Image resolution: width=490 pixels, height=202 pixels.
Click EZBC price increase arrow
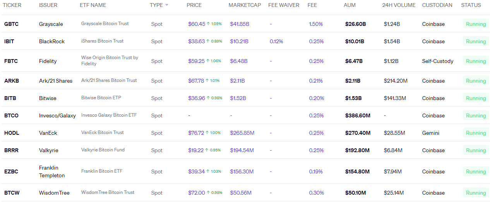(208, 171)
